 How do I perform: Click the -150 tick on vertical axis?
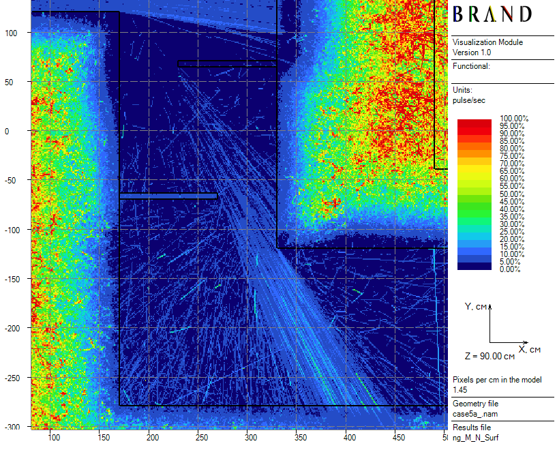(12, 279)
